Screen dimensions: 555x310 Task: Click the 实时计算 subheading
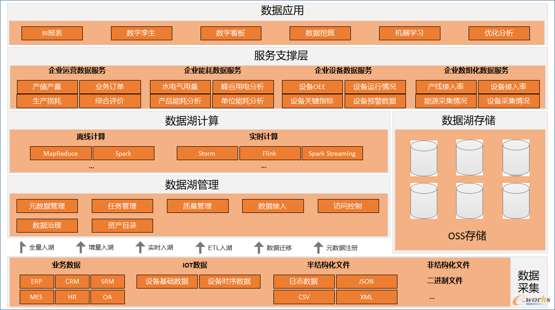pos(264,137)
